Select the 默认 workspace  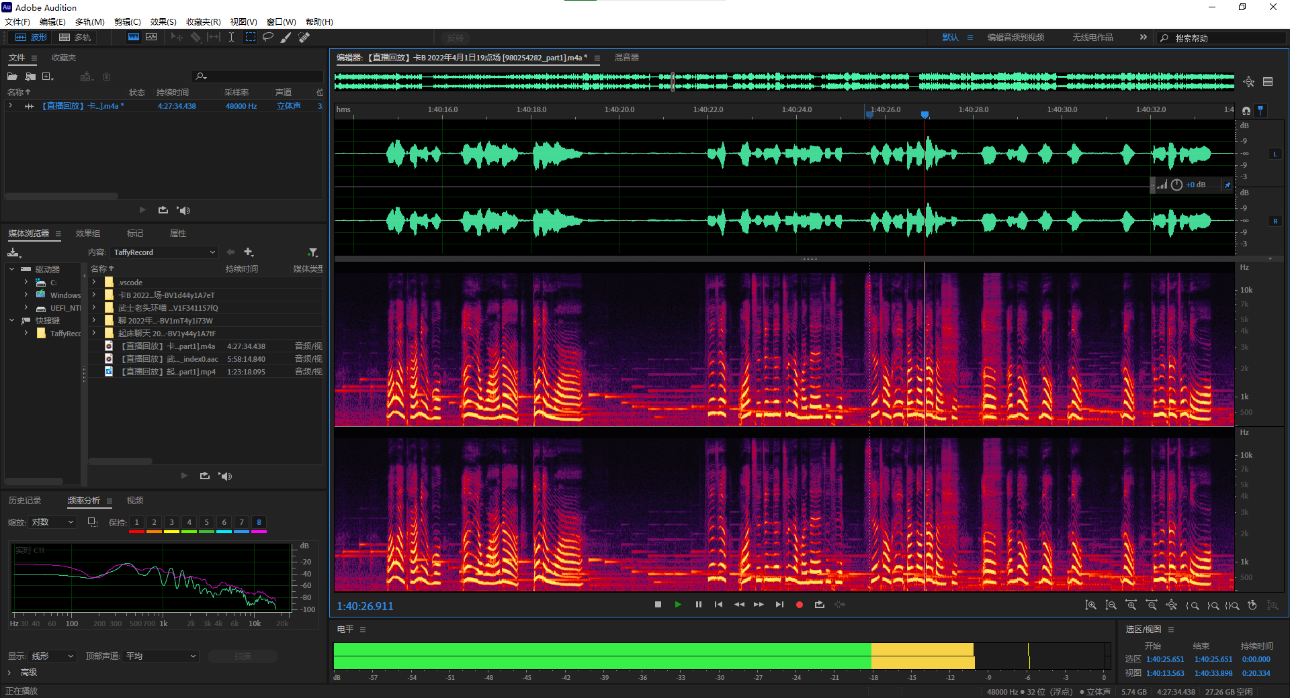pyautogui.click(x=951, y=38)
